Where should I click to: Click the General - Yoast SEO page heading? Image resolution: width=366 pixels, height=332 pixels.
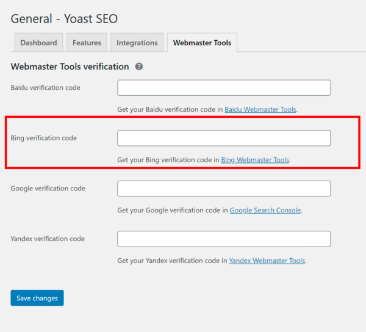click(64, 19)
